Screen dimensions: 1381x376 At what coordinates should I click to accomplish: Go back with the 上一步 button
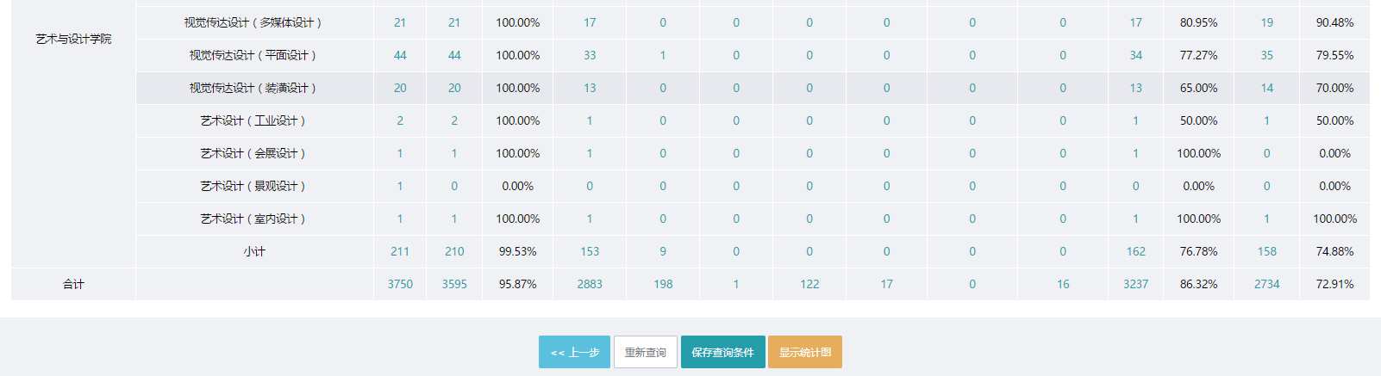click(574, 352)
